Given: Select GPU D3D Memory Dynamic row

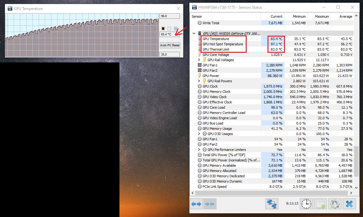Looking at the screenshot, I should click(272, 181).
